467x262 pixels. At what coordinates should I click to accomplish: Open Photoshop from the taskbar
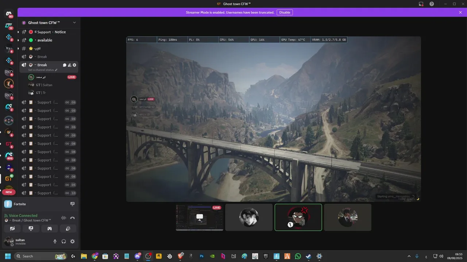tap(201, 256)
